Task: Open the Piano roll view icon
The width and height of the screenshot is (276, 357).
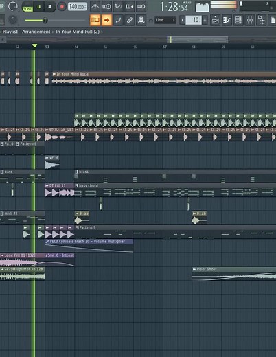Action: point(227,20)
